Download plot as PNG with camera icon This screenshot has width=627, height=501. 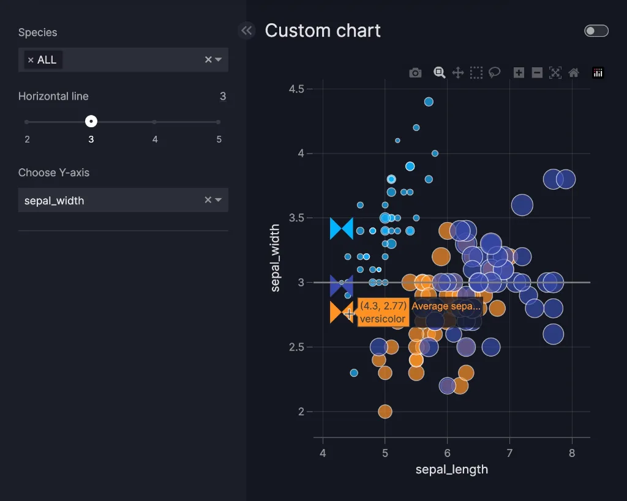pos(415,73)
